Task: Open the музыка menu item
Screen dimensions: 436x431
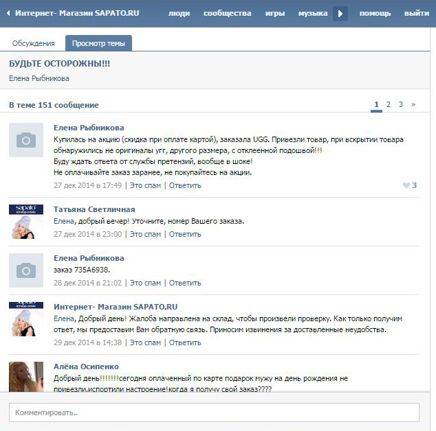Action: [313, 13]
